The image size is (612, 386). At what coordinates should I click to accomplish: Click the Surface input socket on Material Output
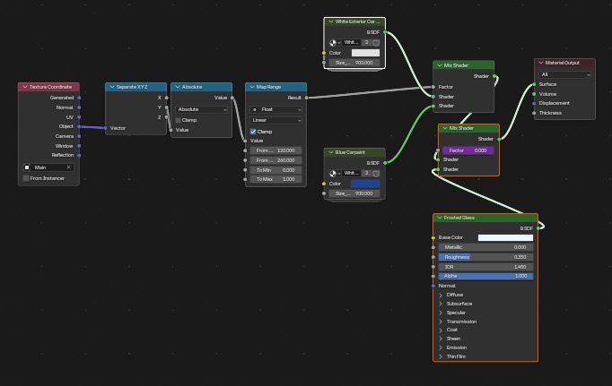tap(534, 84)
